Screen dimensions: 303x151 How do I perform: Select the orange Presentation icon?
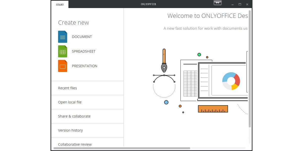62,66
